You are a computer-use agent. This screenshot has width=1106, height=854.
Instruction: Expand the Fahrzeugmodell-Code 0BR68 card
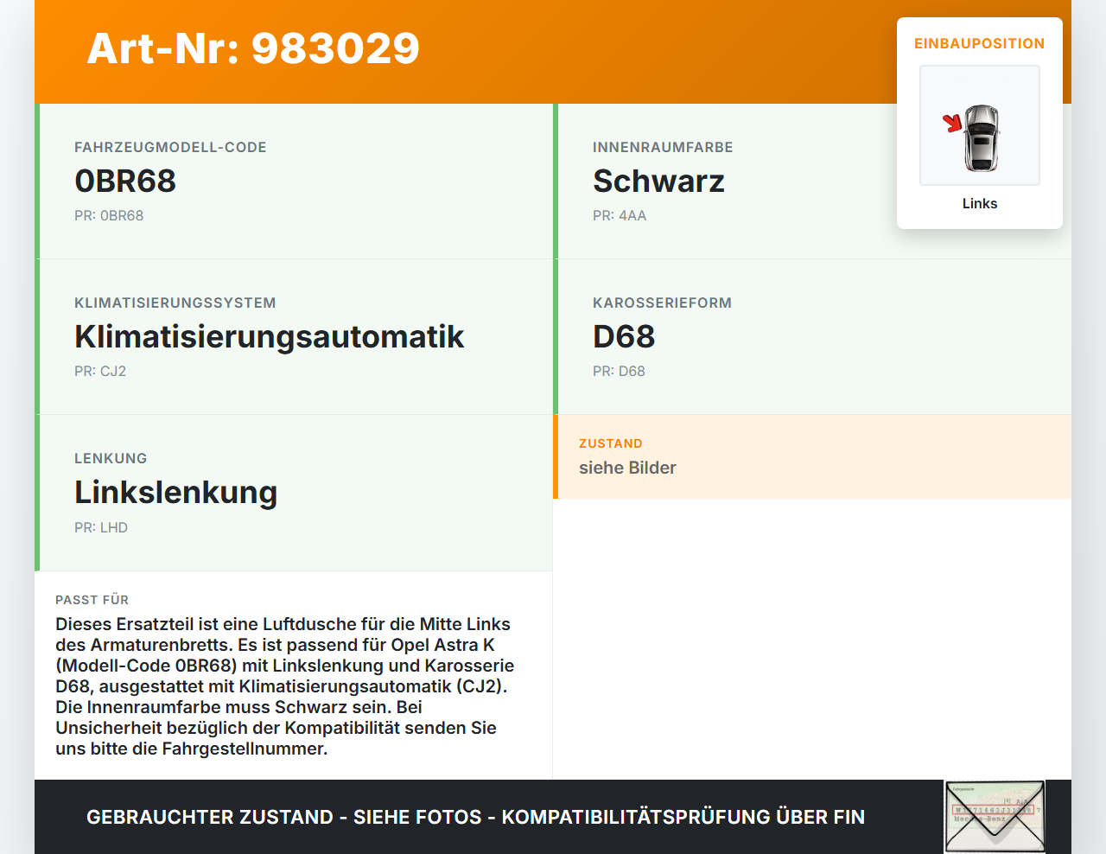point(125,182)
